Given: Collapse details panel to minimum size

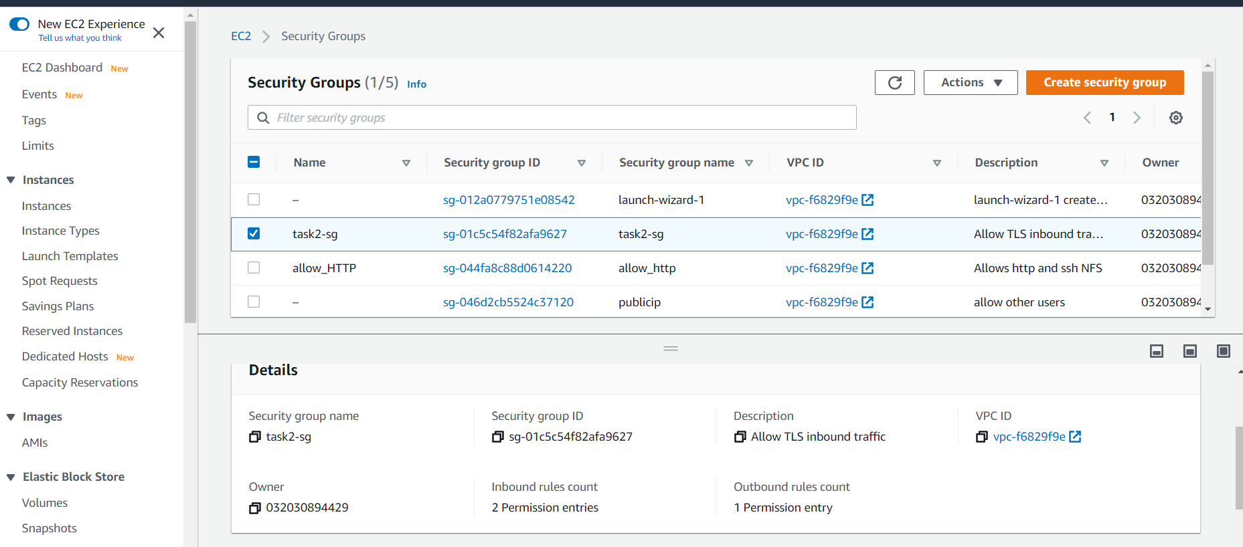Looking at the screenshot, I should point(1157,351).
